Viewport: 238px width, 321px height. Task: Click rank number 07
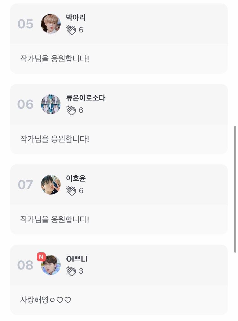pyautogui.click(x=25, y=185)
